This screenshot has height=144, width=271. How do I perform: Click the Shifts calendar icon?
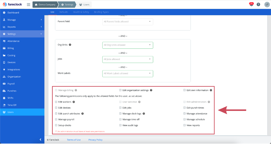point(4,98)
